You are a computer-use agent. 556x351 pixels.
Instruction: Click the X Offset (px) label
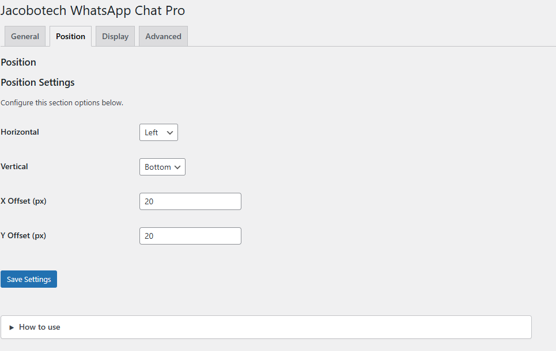(24, 201)
